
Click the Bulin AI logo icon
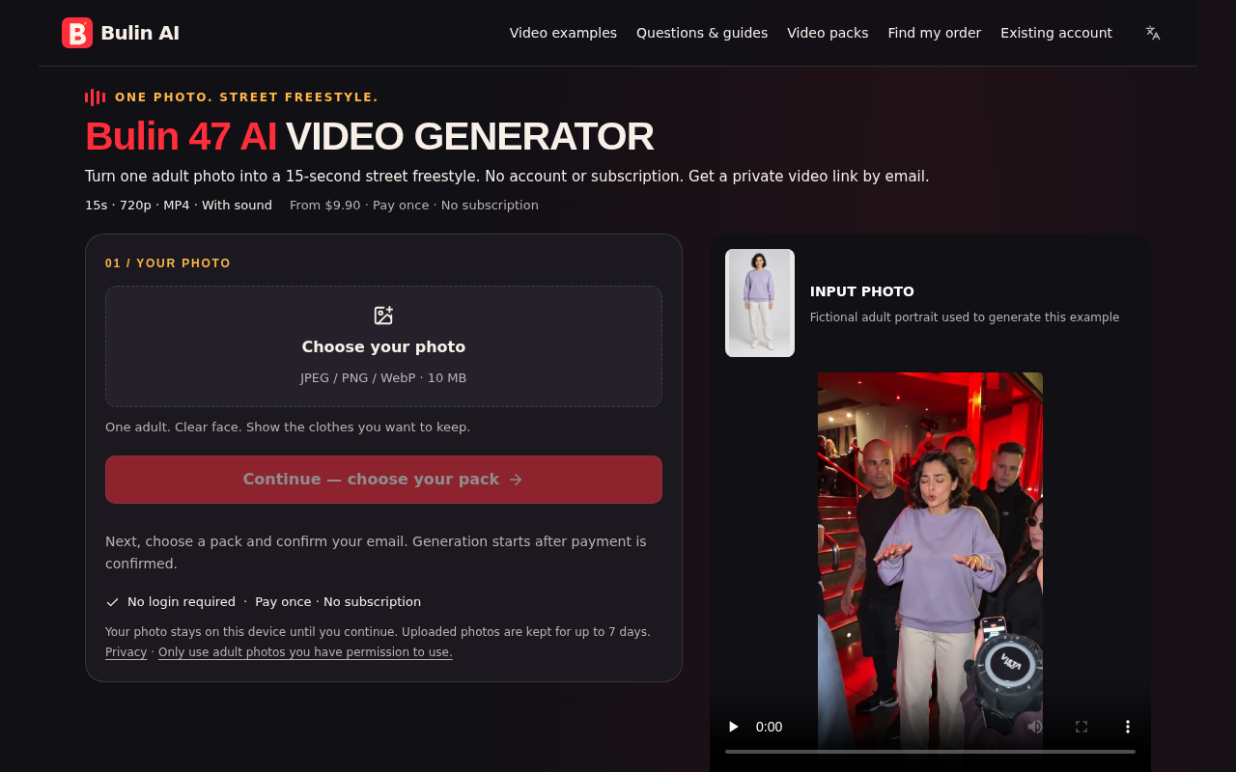[77, 33]
